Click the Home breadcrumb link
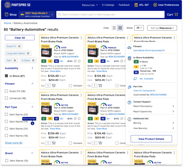This screenshot has width=183, height=167. (7, 23)
